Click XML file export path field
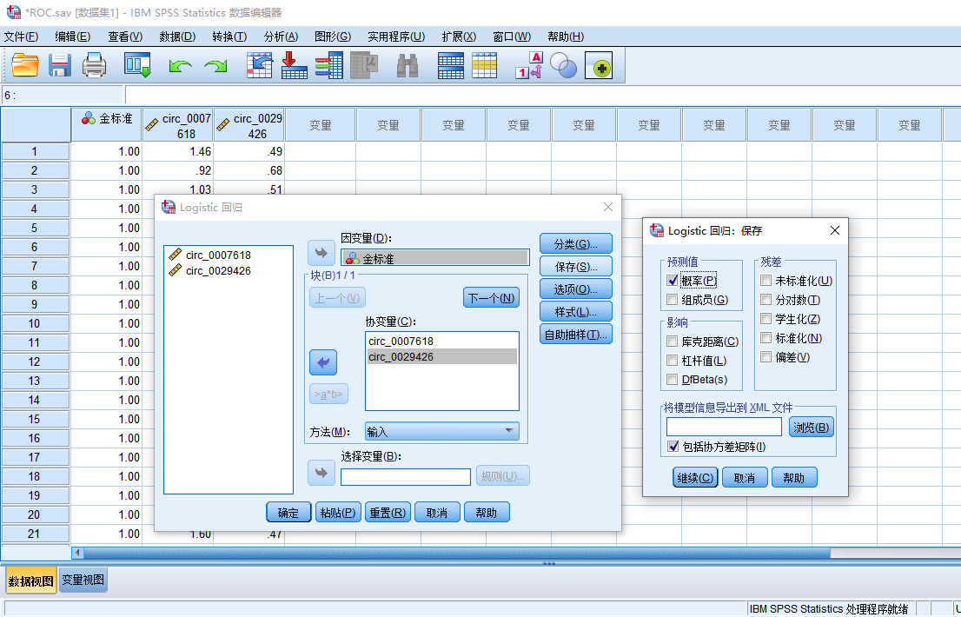 724,427
